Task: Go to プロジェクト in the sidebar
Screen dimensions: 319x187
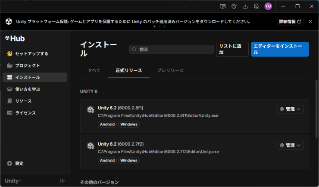Action: (27, 65)
